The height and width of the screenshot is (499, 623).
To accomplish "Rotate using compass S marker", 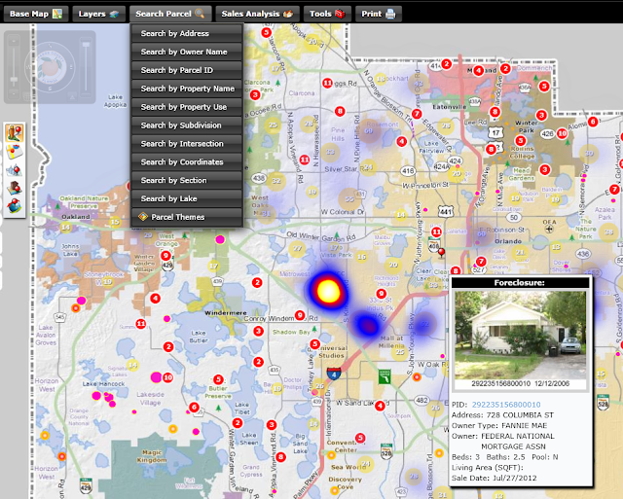I will tap(50, 89).
